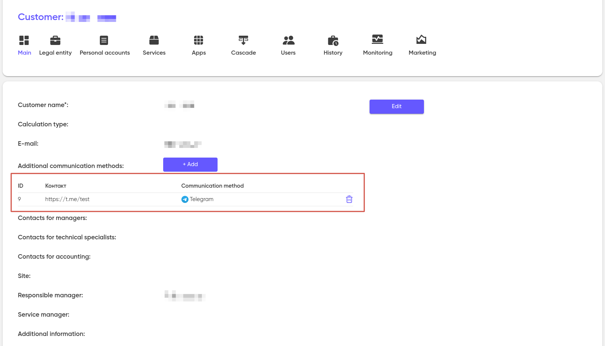605x346 pixels.
Task: Open the Main tab icon
Action: click(x=24, y=40)
